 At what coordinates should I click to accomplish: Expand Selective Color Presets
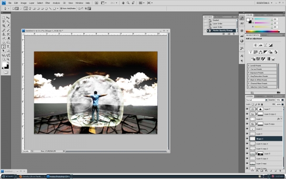(x=249, y=87)
